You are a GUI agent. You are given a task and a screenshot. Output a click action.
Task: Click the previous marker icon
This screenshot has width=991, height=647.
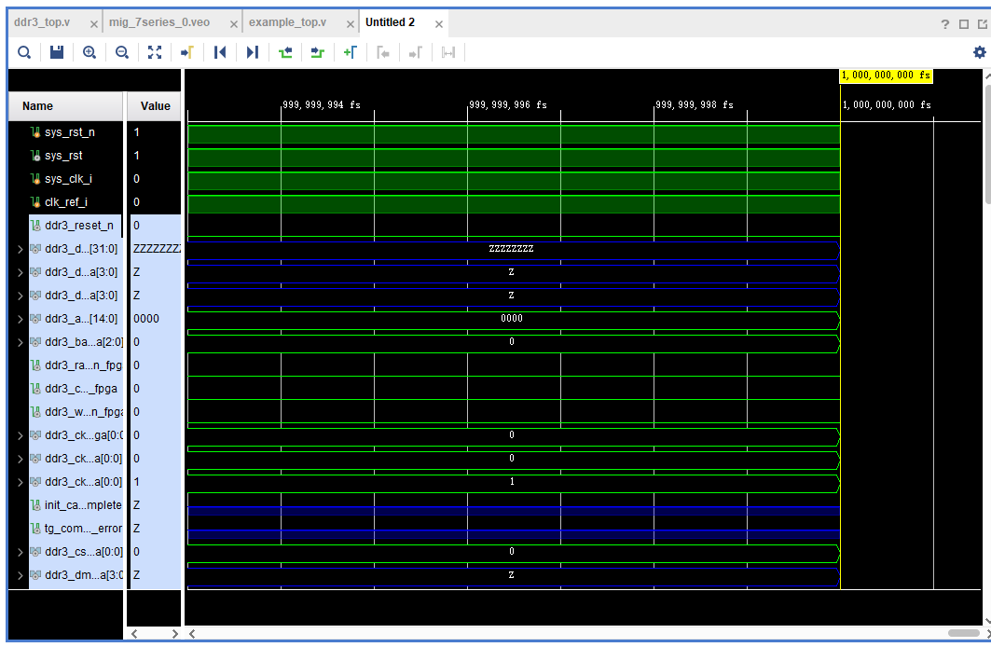pyautogui.click(x=383, y=52)
